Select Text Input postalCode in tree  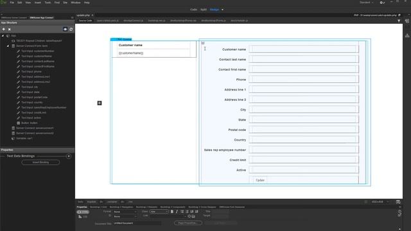(x=34, y=97)
